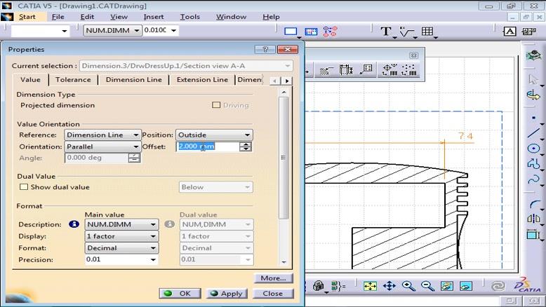Click the Offset value input field
This screenshot has width=546, height=307.
[208, 146]
